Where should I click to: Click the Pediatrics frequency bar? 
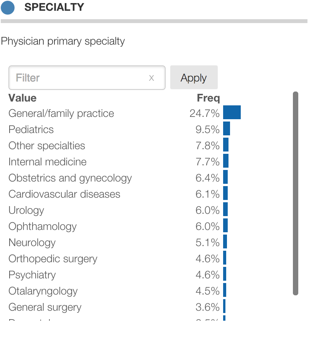pyautogui.click(x=227, y=128)
